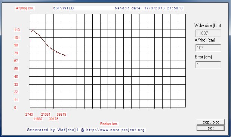This screenshot has width=231, height=137.
Task: Select the Error (cm) field
Action: coord(208,65)
